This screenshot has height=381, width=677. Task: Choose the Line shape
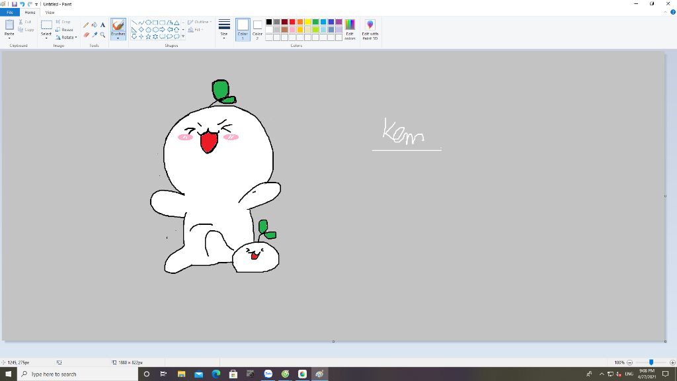tap(134, 22)
